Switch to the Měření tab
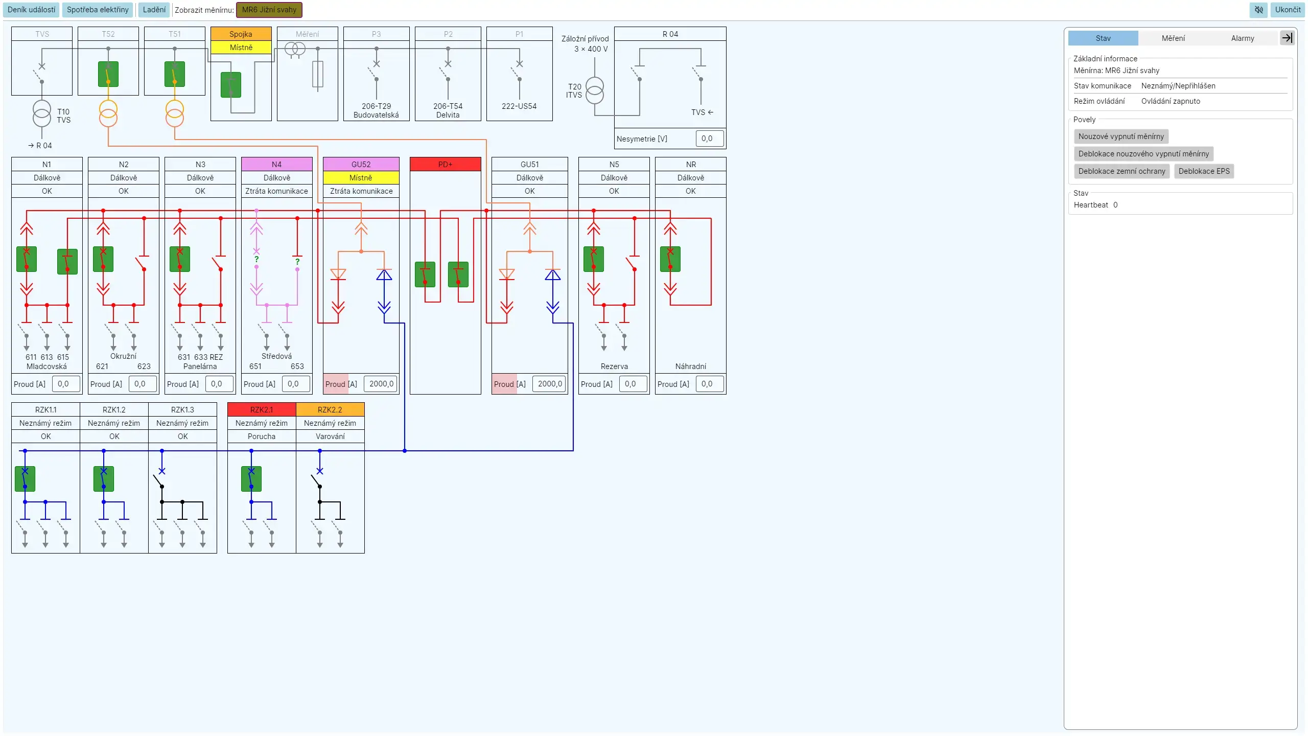The height and width of the screenshot is (736, 1308). pos(1173,38)
